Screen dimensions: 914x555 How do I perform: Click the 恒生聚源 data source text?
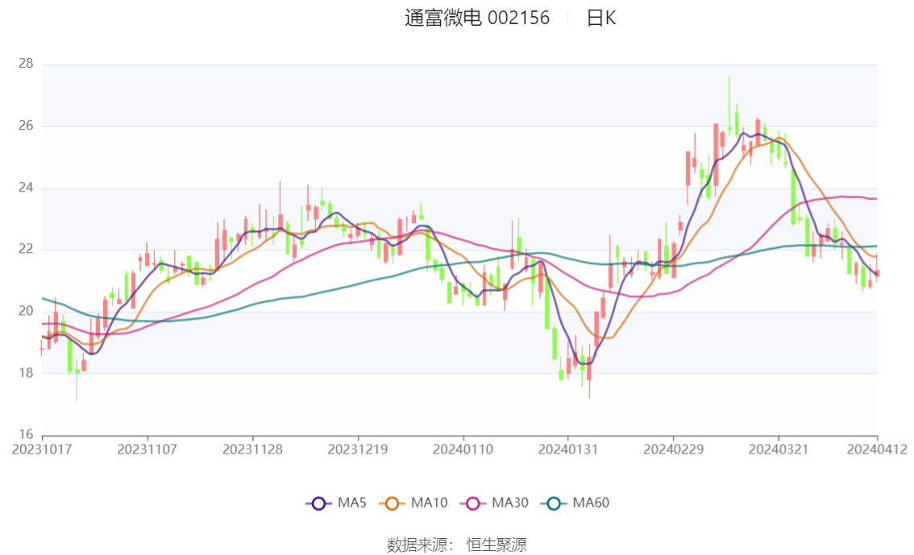[496, 545]
